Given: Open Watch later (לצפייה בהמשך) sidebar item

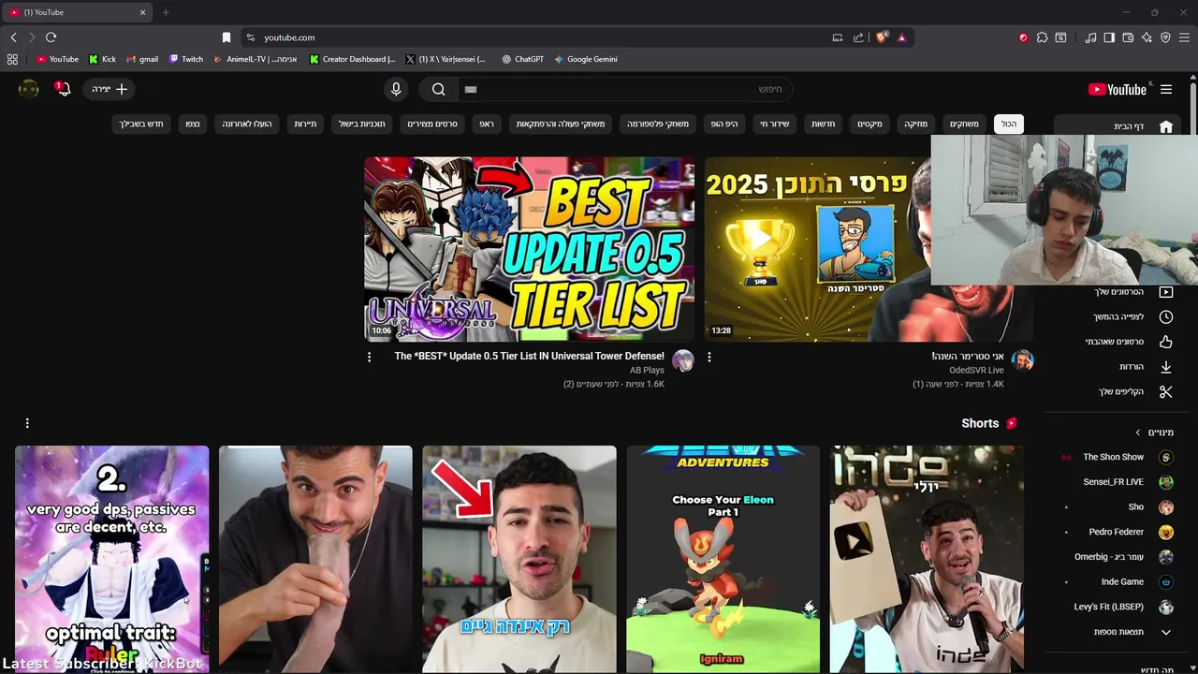Looking at the screenshot, I should (x=1132, y=316).
